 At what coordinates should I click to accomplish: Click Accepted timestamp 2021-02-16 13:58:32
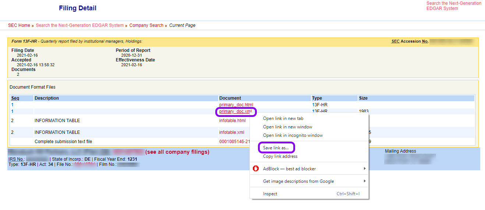36,65
